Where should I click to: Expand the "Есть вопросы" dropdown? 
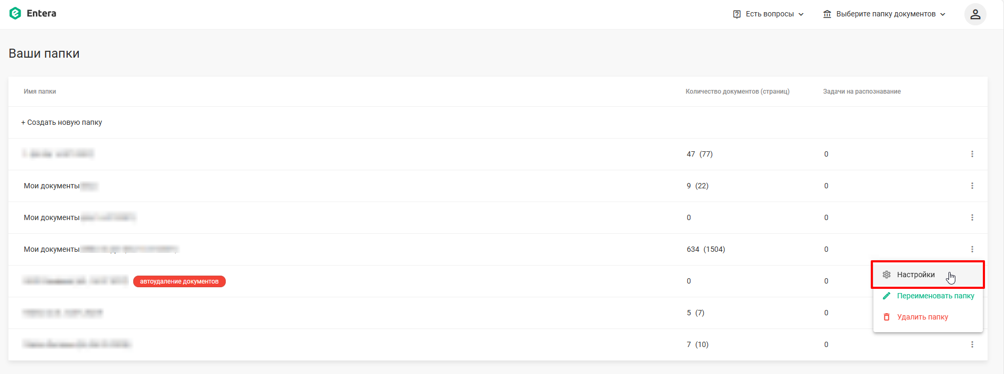point(769,14)
